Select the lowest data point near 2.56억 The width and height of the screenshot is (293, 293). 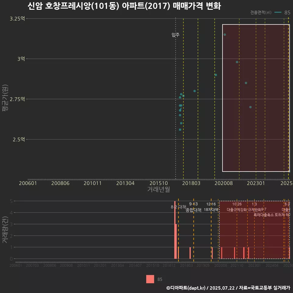[x=180, y=130]
